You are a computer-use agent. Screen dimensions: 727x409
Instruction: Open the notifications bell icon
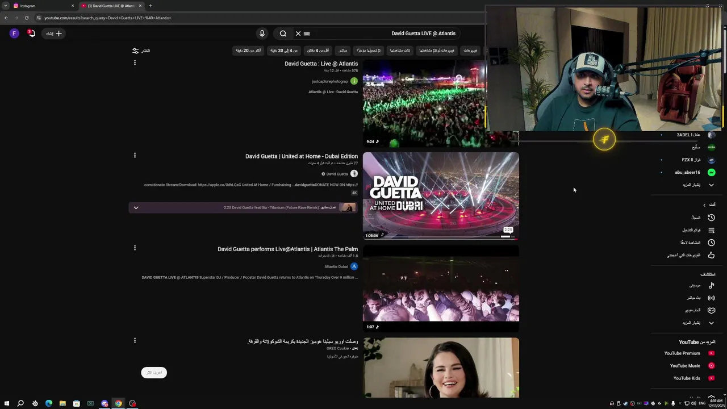[32, 34]
